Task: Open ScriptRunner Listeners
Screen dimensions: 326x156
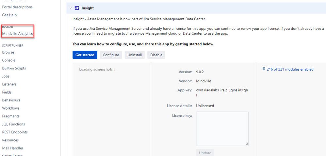Action: (x=9, y=84)
